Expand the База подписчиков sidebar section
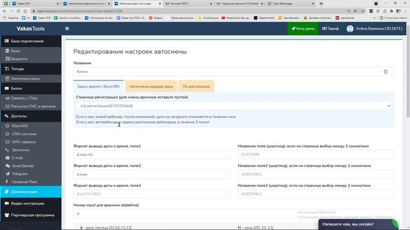410x230 pixels. tap(31, 41)
